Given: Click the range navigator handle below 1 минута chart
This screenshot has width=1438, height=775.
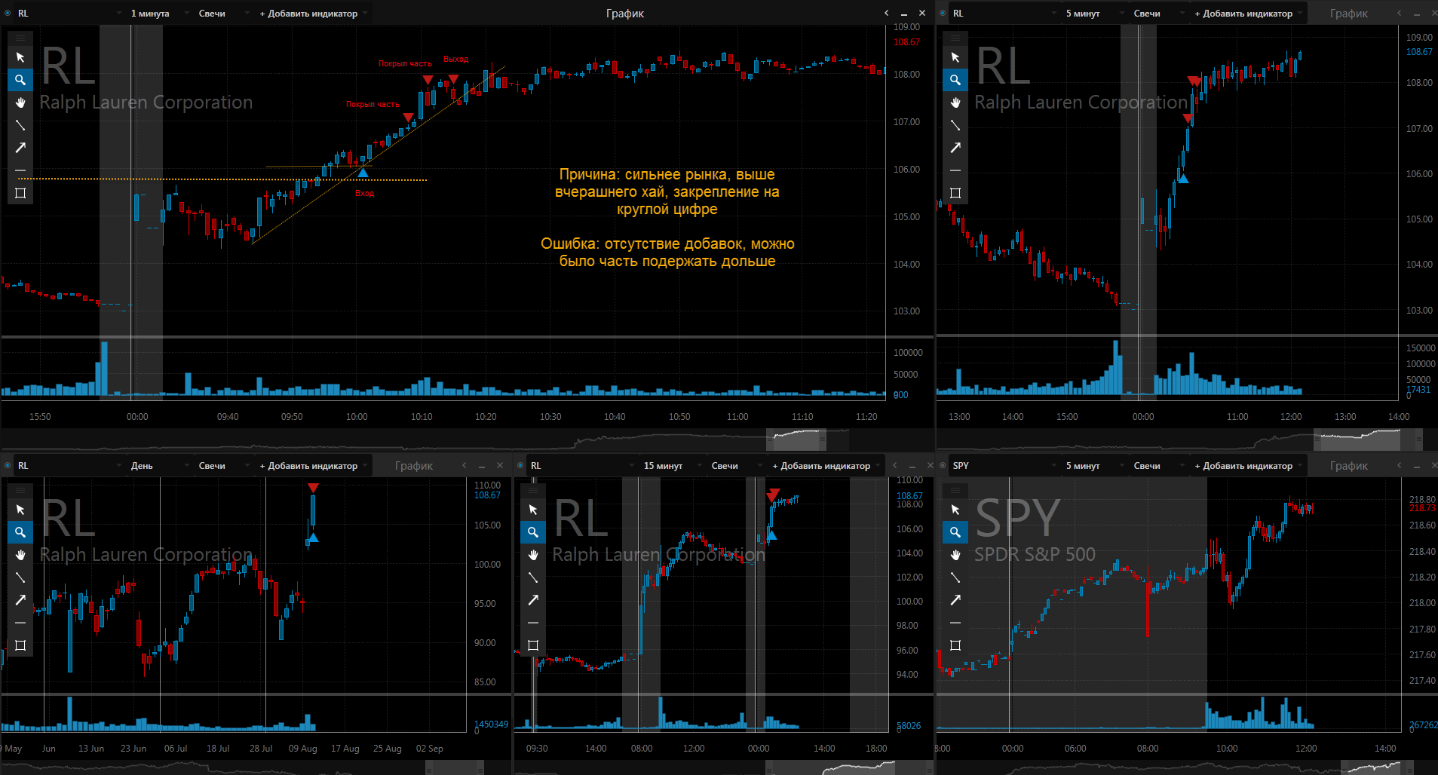Looking at the screenshot, I should pyautogui.click(x=796, y=439).
